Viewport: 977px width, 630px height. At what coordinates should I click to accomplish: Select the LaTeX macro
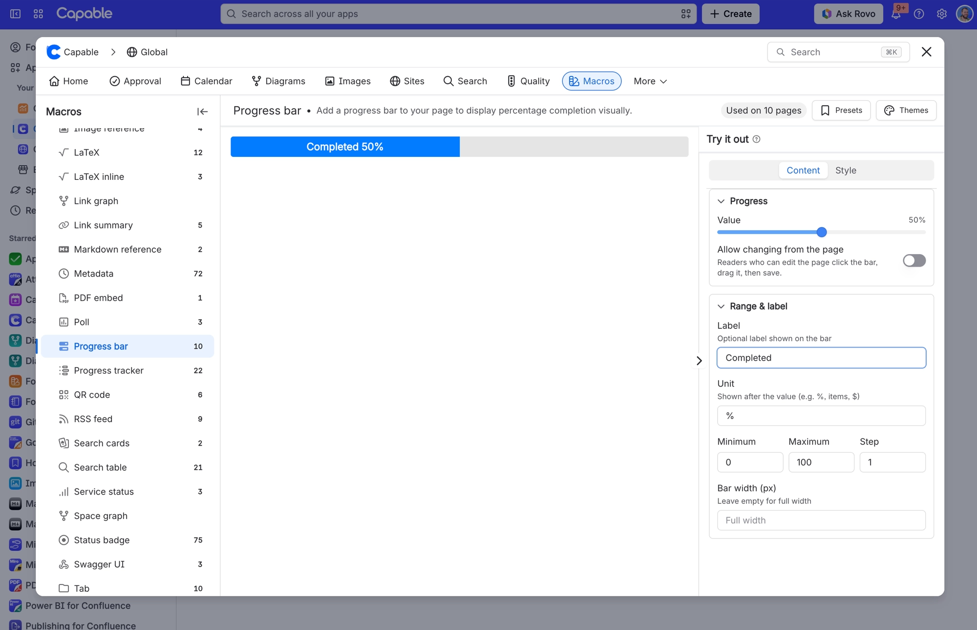128,152
